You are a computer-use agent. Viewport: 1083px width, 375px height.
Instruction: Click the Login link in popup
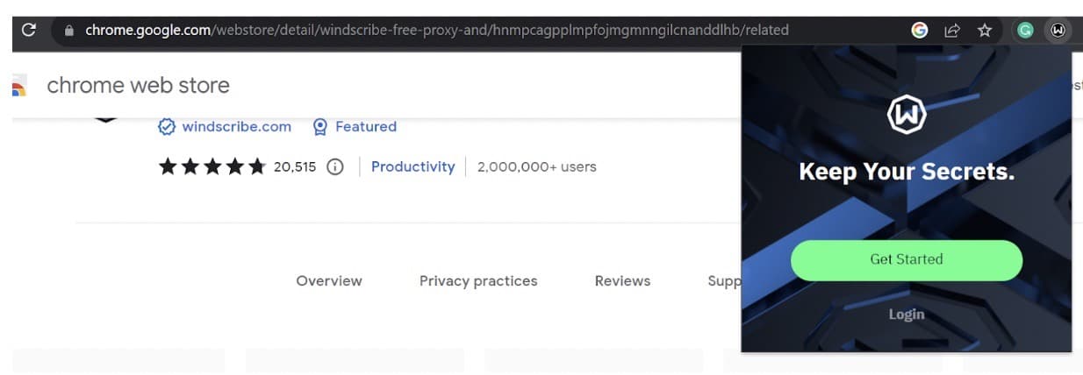(907, 314)
